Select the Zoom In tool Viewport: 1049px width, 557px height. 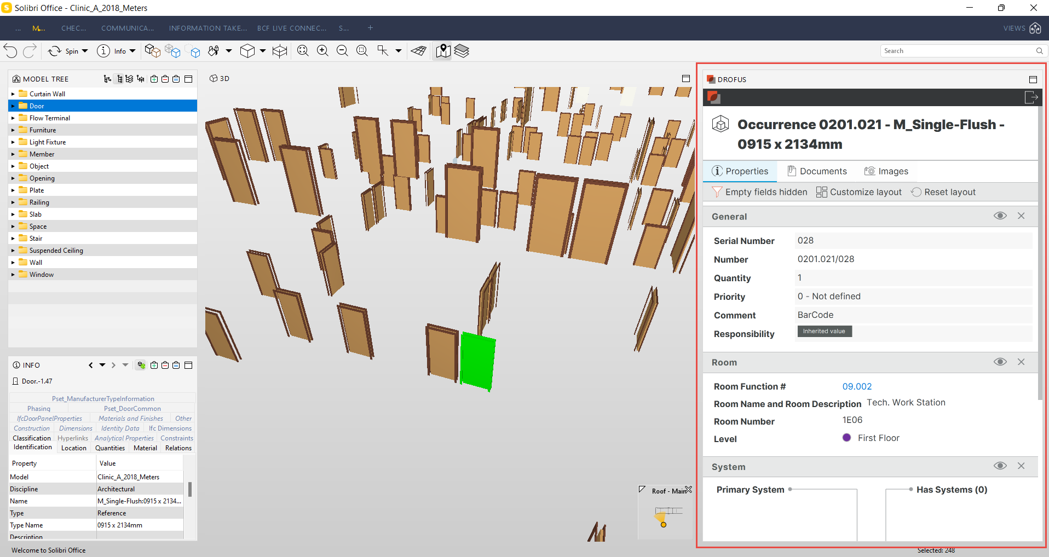pos(322,51)
